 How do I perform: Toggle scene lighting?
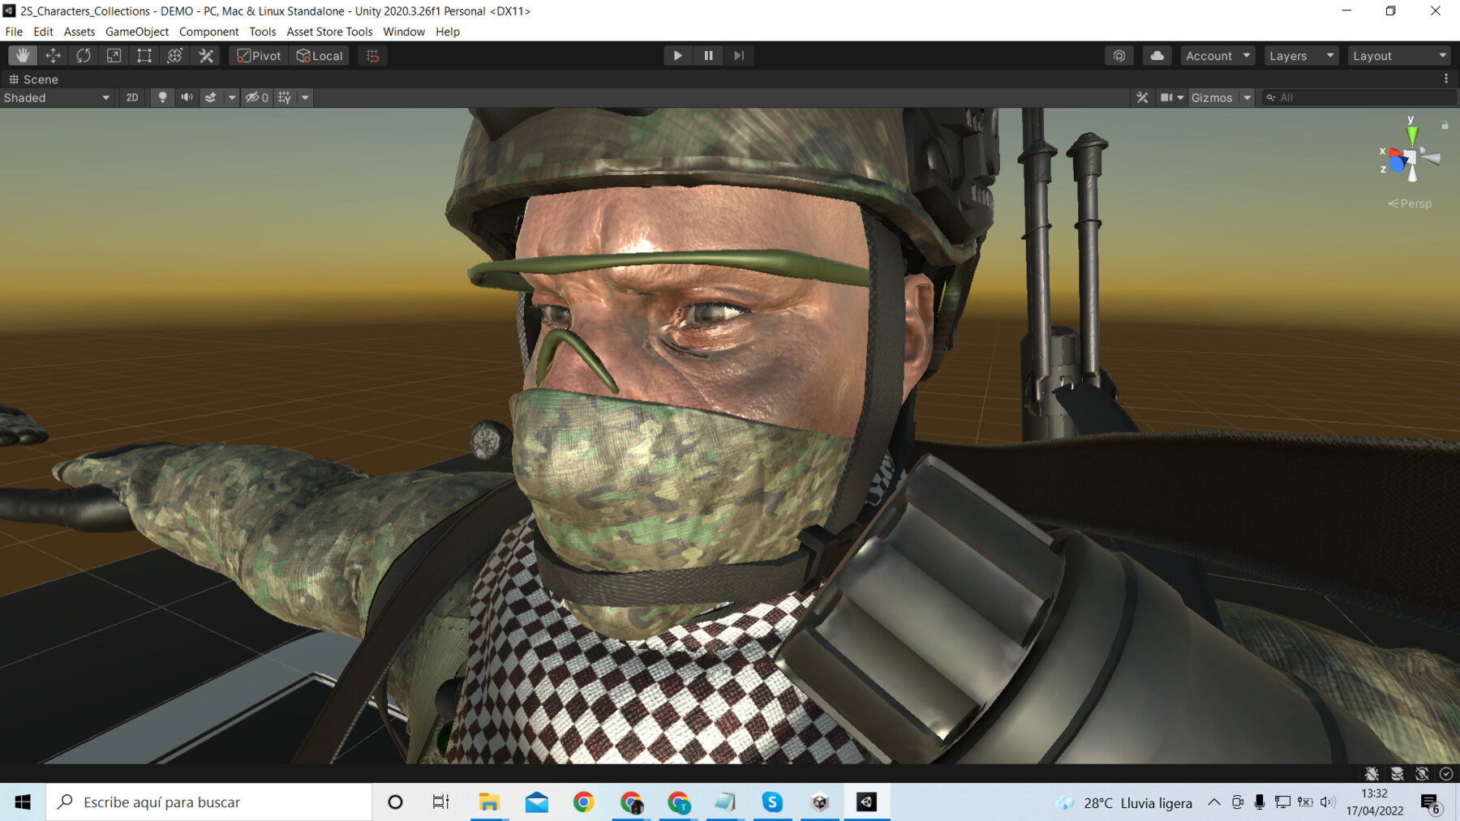[163, 97]
